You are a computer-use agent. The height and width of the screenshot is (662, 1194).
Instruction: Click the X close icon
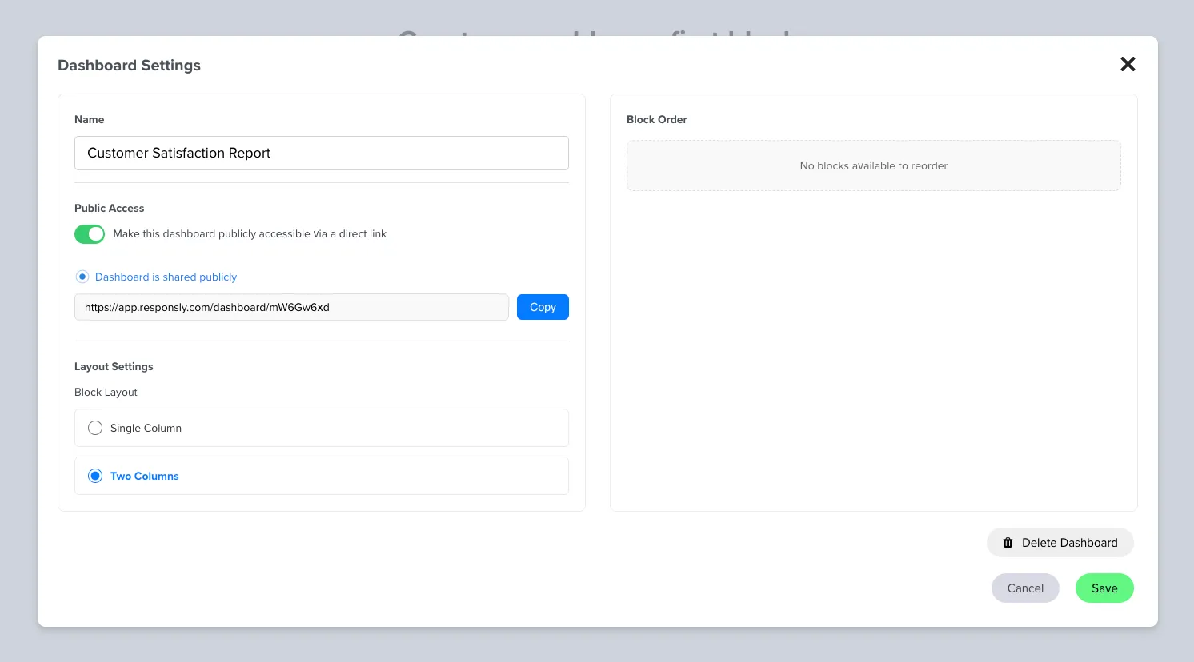(x=1128, y=64)
